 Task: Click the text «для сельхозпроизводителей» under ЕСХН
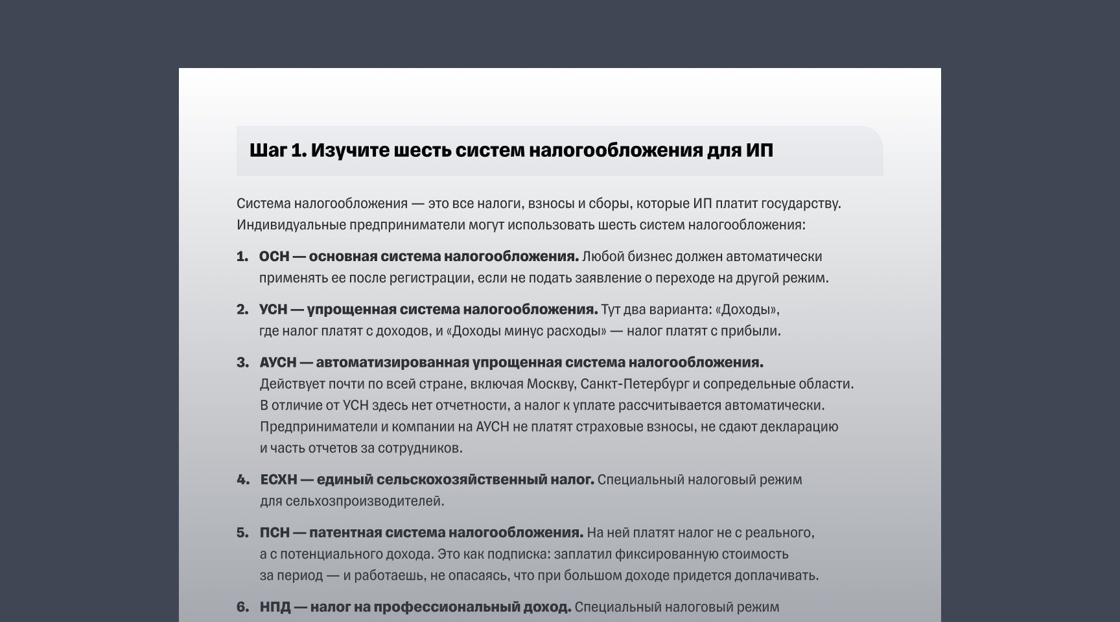(x=350, y=500)
